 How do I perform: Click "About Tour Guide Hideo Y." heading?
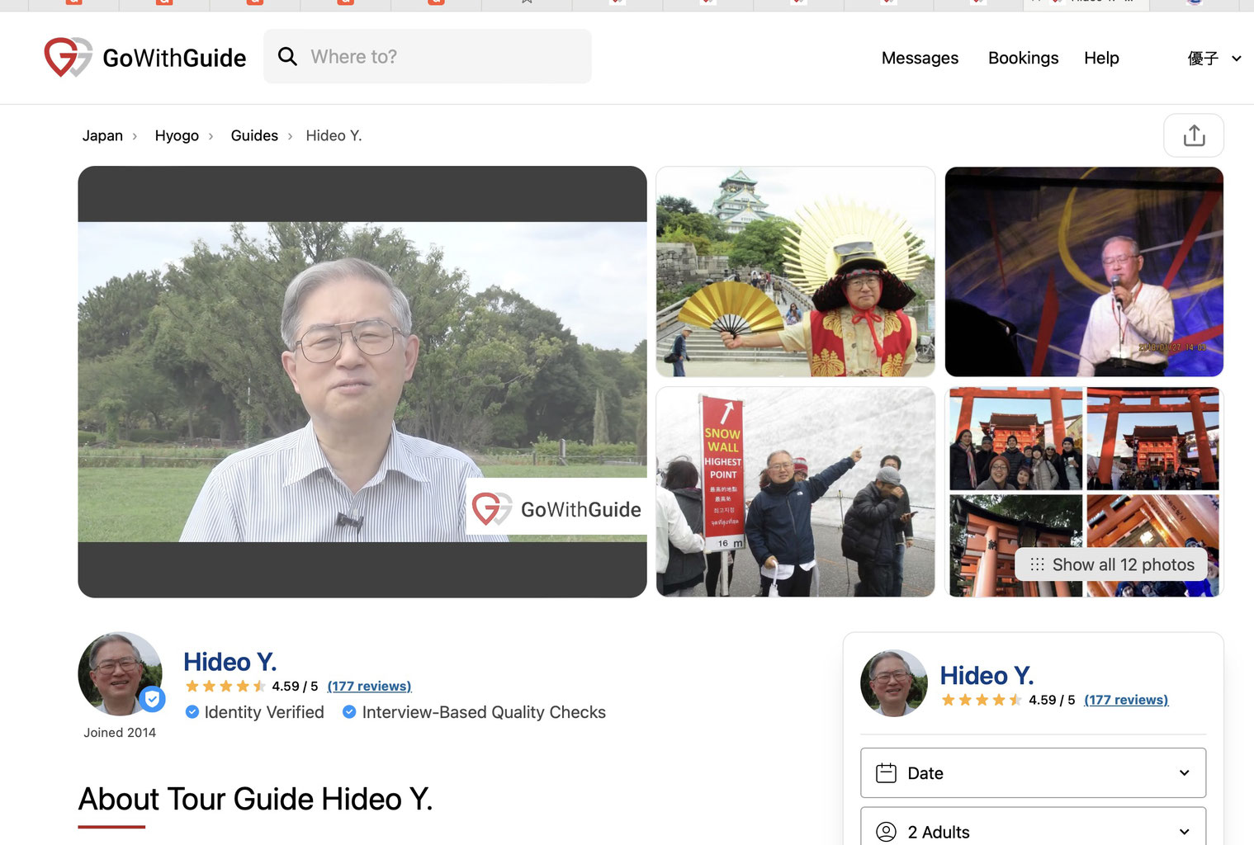255,799
